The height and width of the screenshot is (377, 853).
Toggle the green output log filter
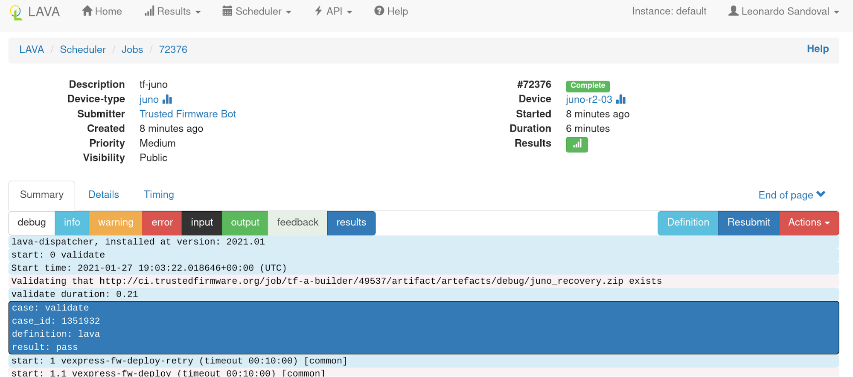point(245,222)
